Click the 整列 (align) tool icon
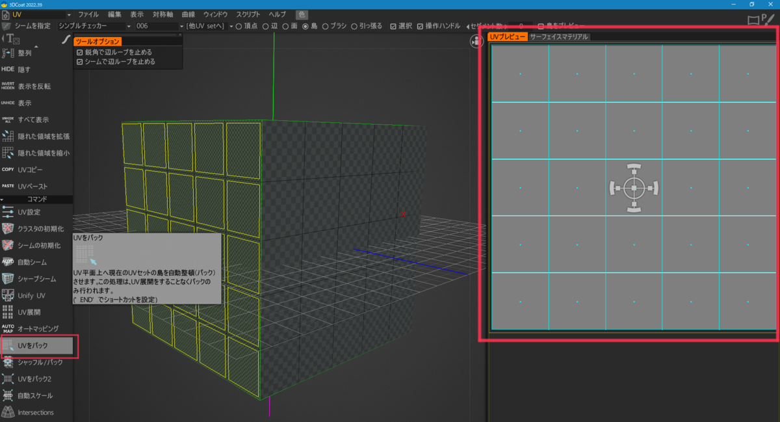The image size is (780, 422). click(x=8, y=53)
